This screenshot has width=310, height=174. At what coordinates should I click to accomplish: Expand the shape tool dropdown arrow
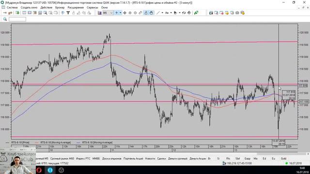(180, 13)
